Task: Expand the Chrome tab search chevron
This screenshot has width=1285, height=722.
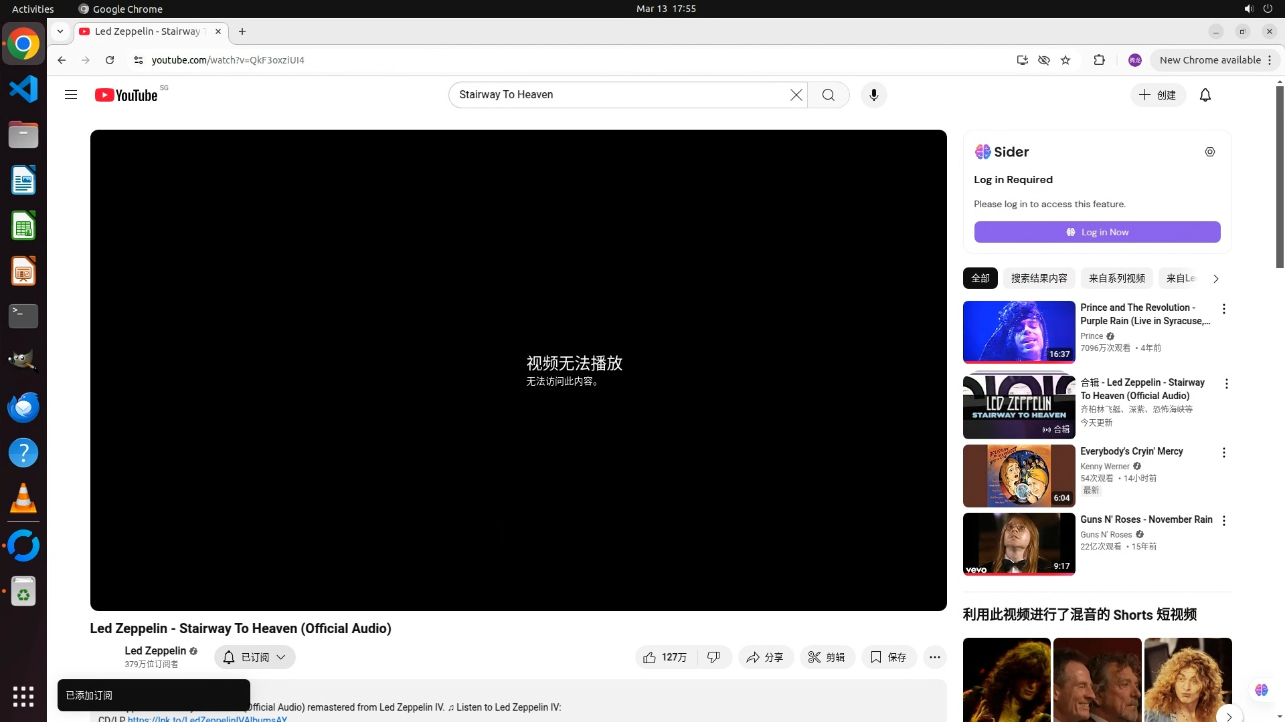Action: tap(60, 31)
